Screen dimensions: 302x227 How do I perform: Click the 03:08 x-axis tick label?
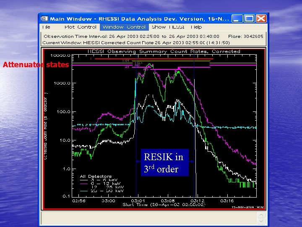167,201
